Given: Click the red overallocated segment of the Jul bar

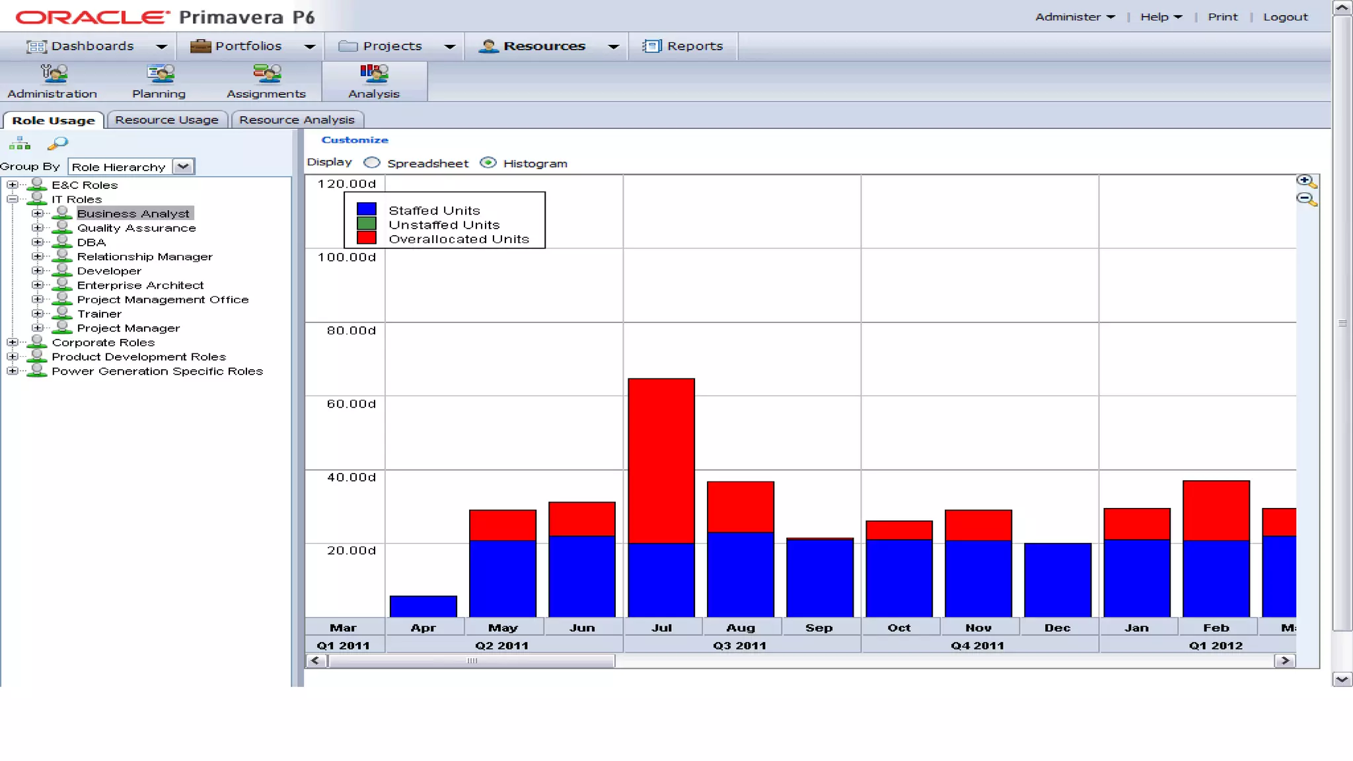Looking at the screenshot, I should tap(661, 460).
